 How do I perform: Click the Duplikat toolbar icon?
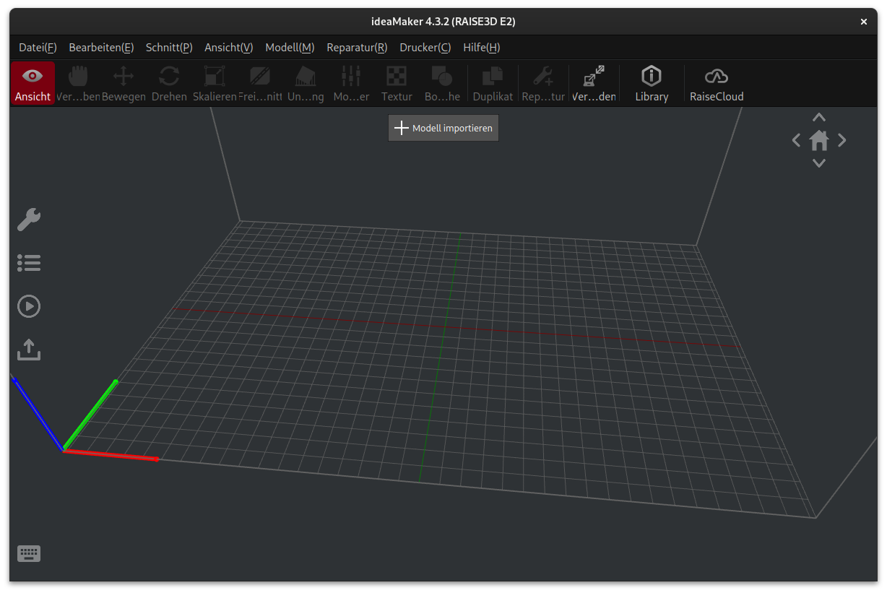(493, 83)
